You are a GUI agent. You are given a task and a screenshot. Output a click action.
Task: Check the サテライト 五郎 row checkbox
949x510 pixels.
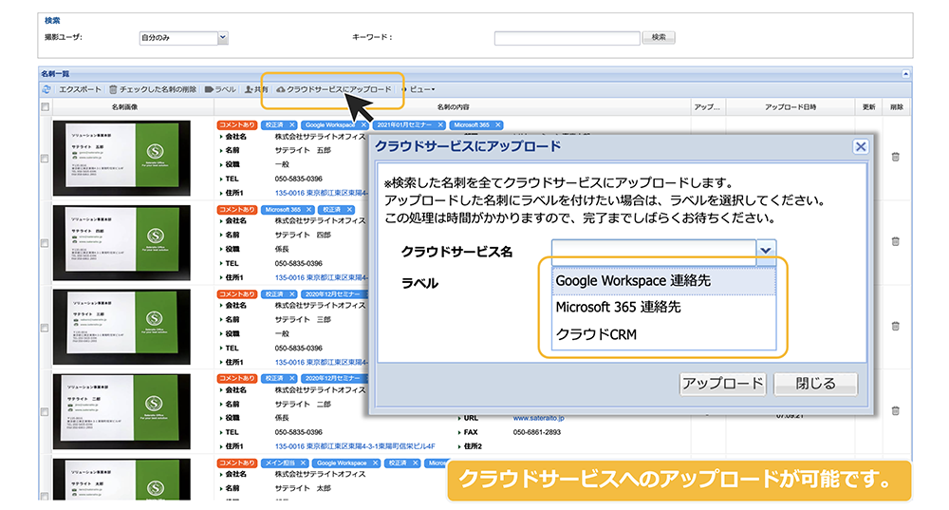click(x=45, y=159)
